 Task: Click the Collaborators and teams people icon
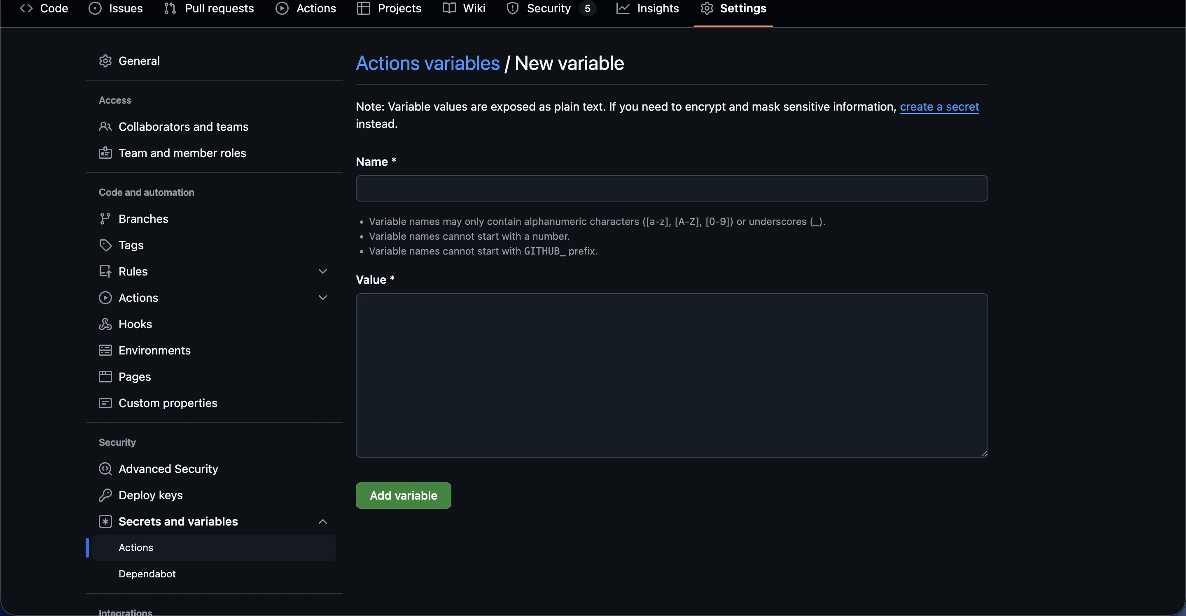pyautogui.click(x=105, y=126)
